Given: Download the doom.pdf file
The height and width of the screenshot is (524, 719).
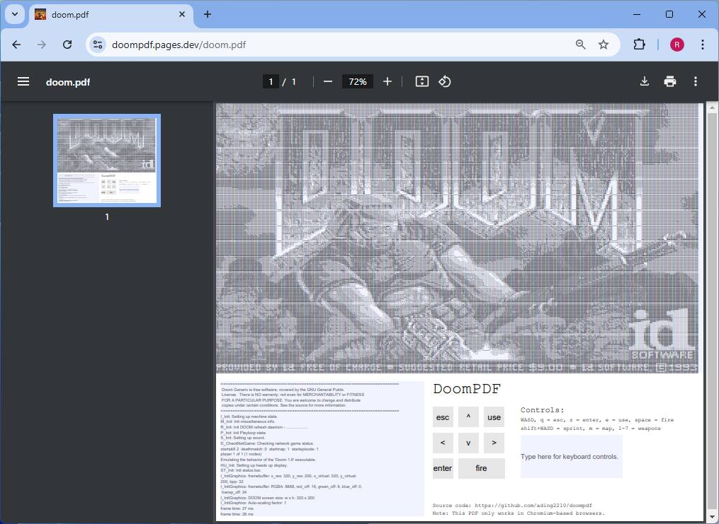Looking at the screenshot, I should pos(644,81).
